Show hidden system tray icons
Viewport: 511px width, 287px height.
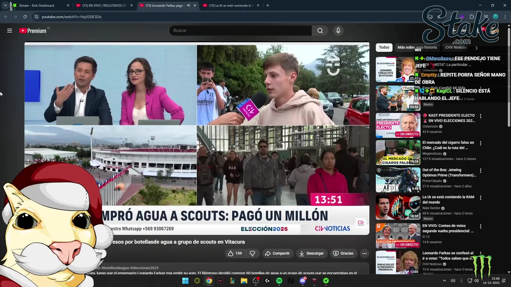444,281
